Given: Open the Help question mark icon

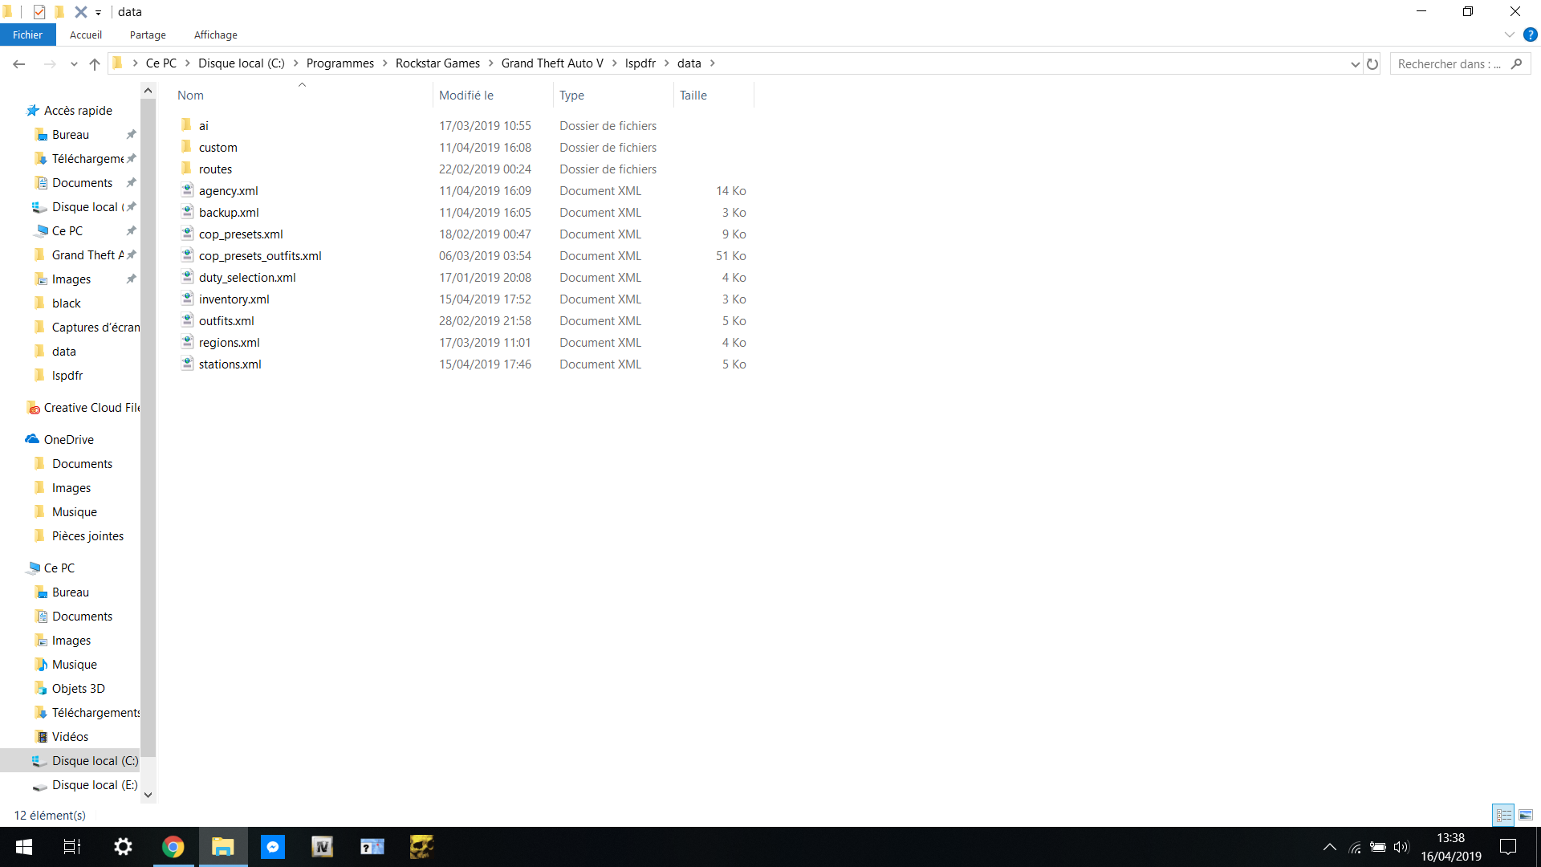Looking at the screenshot, I should click(x=1531, y=35).
